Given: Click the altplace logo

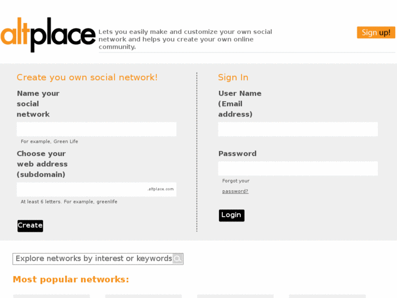Looking at the screenshot, I should (48, 35).
